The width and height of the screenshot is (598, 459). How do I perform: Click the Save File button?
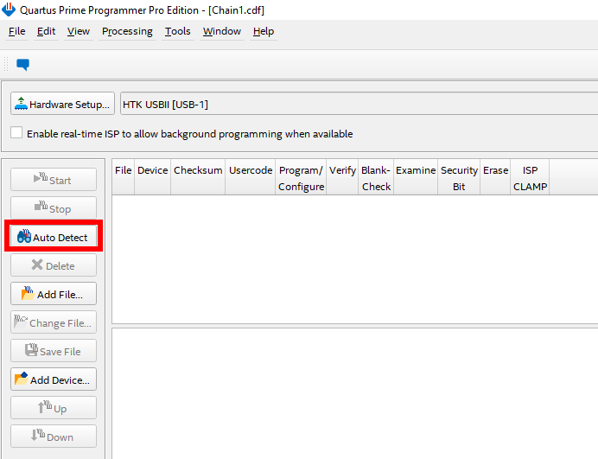54,351
